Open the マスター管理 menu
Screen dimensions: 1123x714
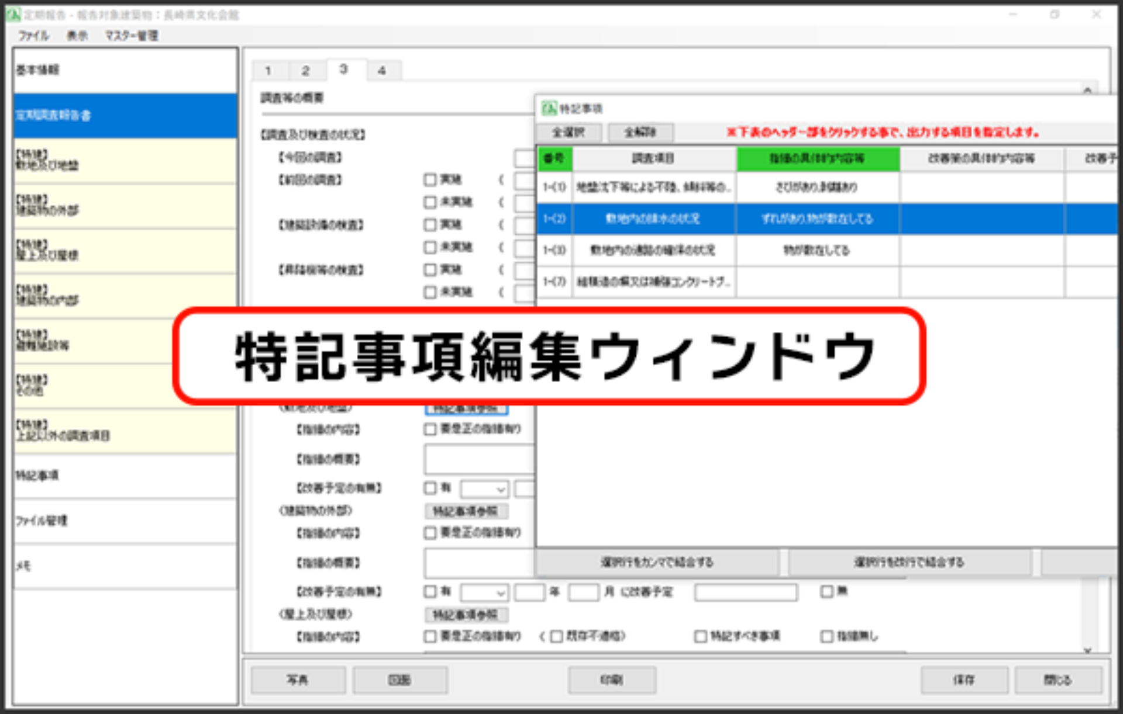click(x=132, y=36)
